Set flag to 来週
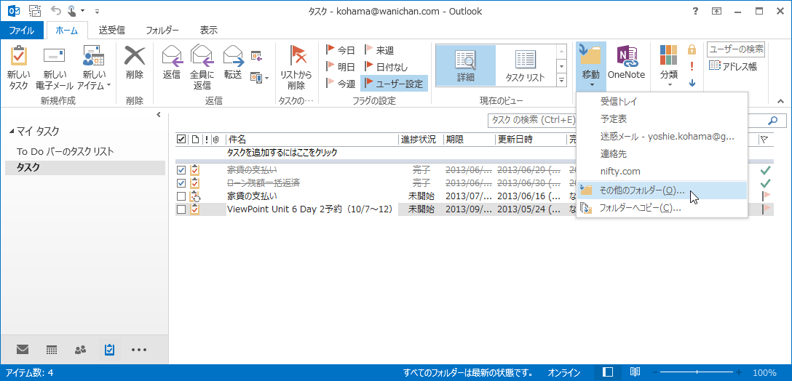This screenshot has width=792, height=381. pos(379,50)
